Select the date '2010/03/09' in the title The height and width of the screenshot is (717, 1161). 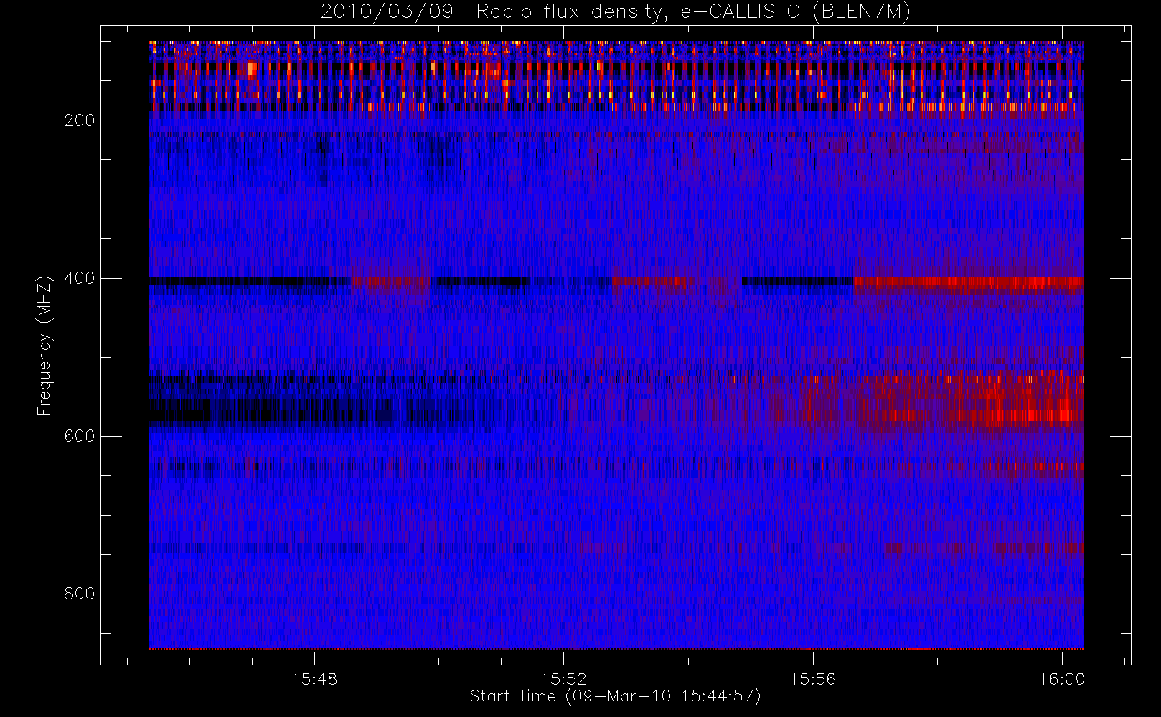tap(387, 12)
